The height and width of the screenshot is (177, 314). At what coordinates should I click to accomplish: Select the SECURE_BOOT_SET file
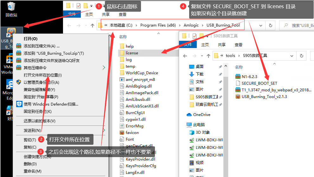tap(256, 83)
